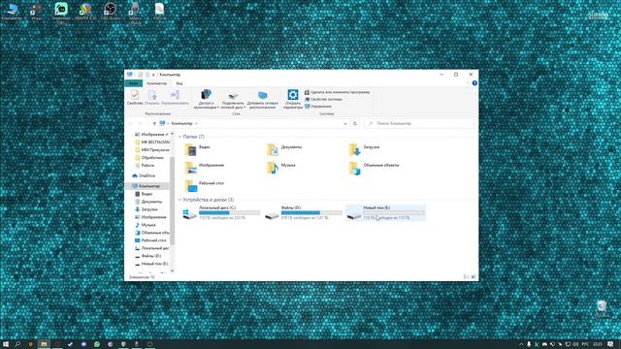The height and width of the screenshot is (349, 621).
Task: Open the Quick Access Toolbar customize dropdown
Action: [x=153, y=75]
